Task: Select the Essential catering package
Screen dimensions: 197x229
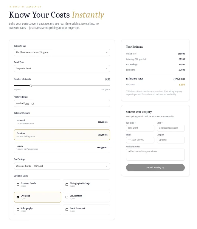Action: (62, 122)
